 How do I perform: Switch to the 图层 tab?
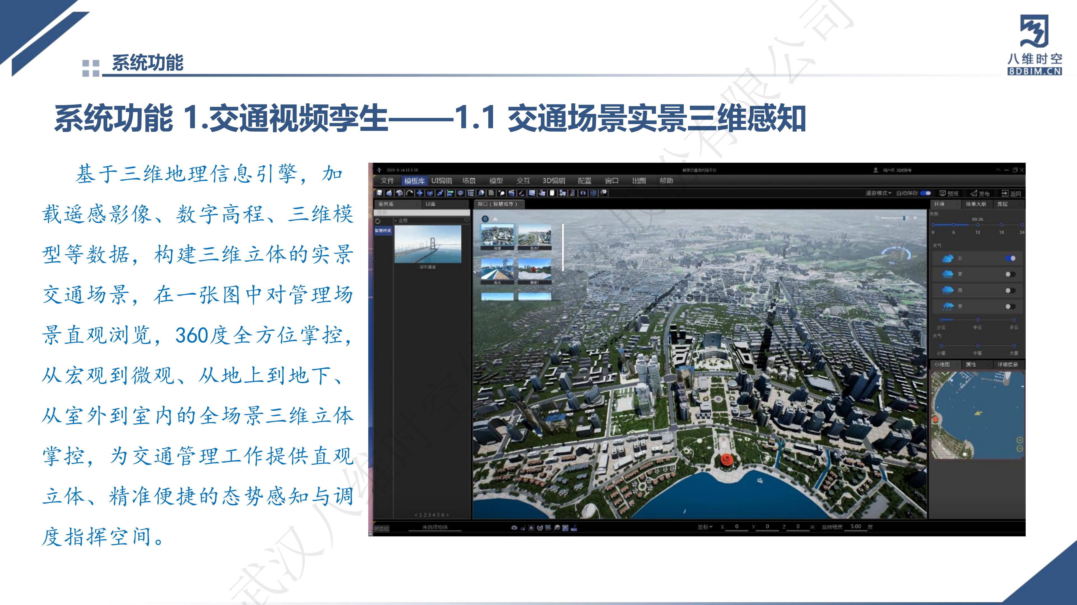1003,204
